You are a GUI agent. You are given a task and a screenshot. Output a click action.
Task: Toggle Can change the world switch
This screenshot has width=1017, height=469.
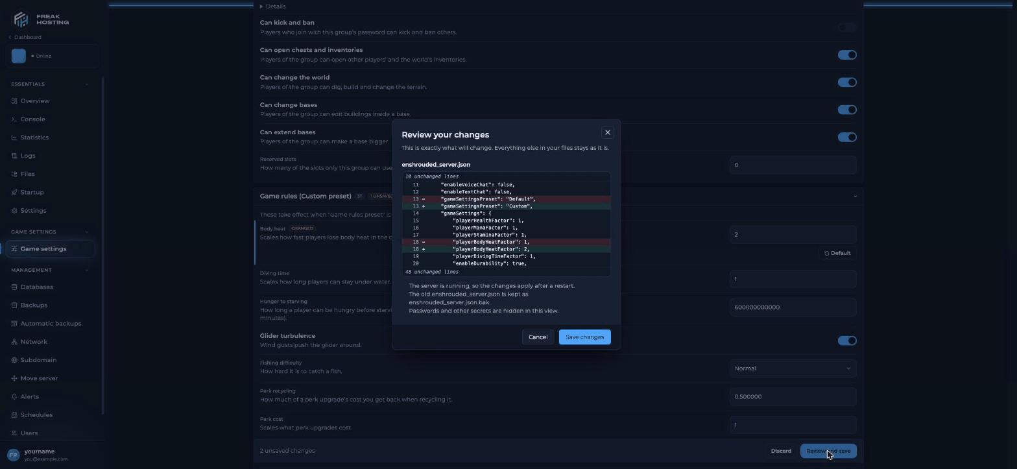click(x=847, y=82)
